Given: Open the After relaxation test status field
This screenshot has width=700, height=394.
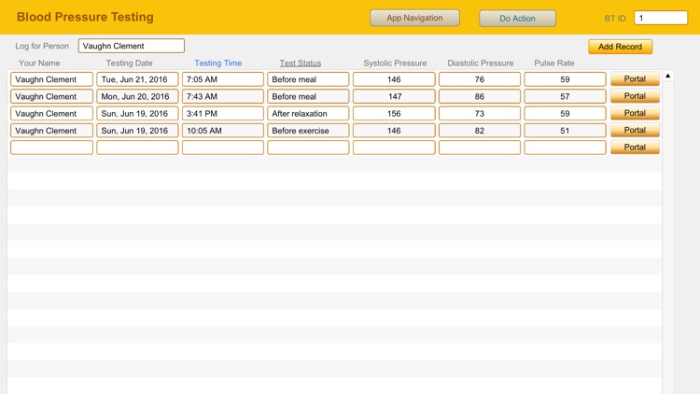Looking at the screenshot, I should [308, 114].
